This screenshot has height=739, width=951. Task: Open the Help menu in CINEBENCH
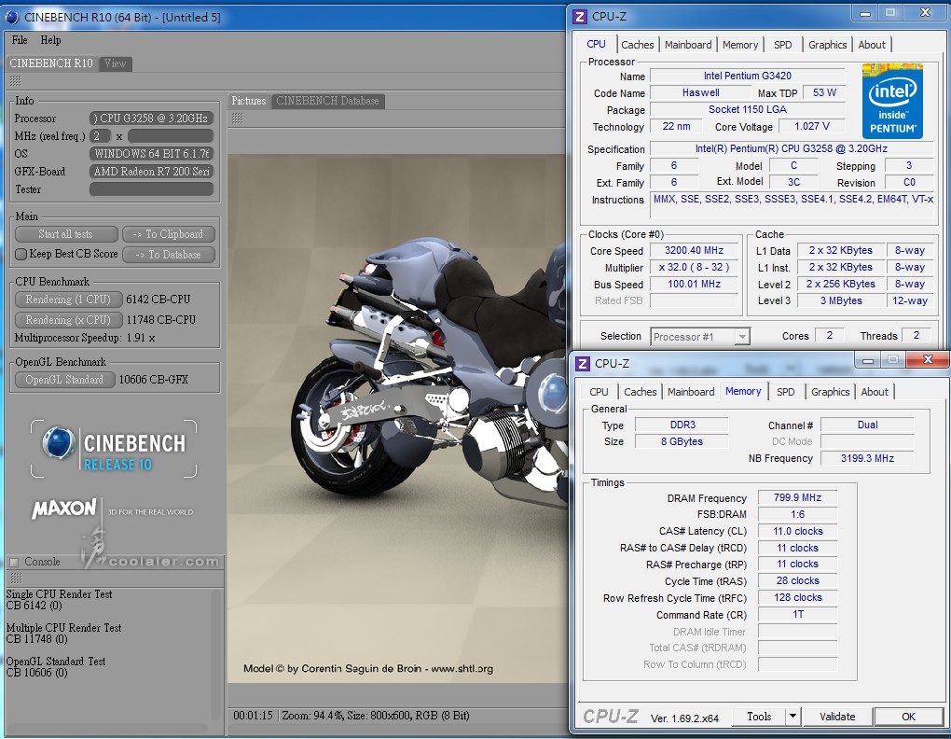tap(50, 40)
